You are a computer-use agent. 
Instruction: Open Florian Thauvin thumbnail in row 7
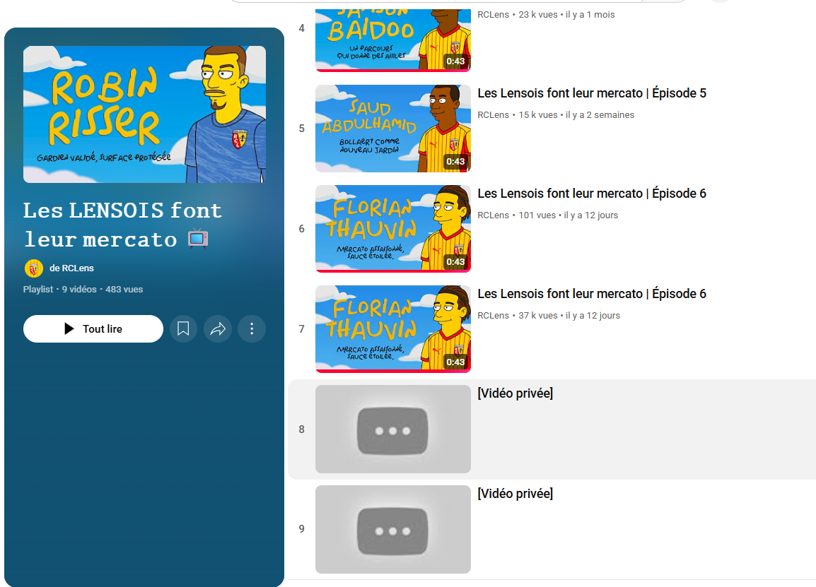click(393, 329)
